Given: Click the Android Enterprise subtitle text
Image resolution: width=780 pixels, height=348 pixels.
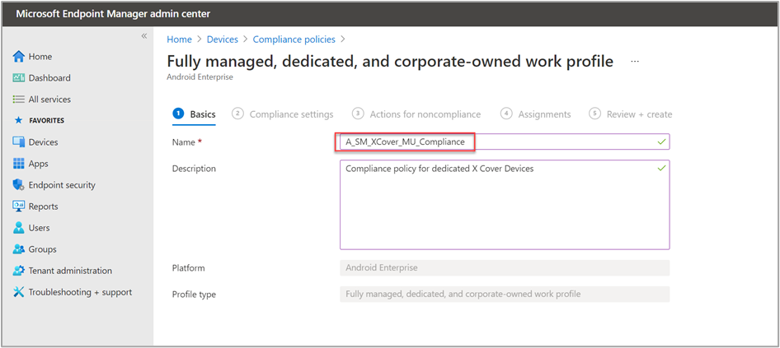Looking at the screenshot, I should 200,77.
